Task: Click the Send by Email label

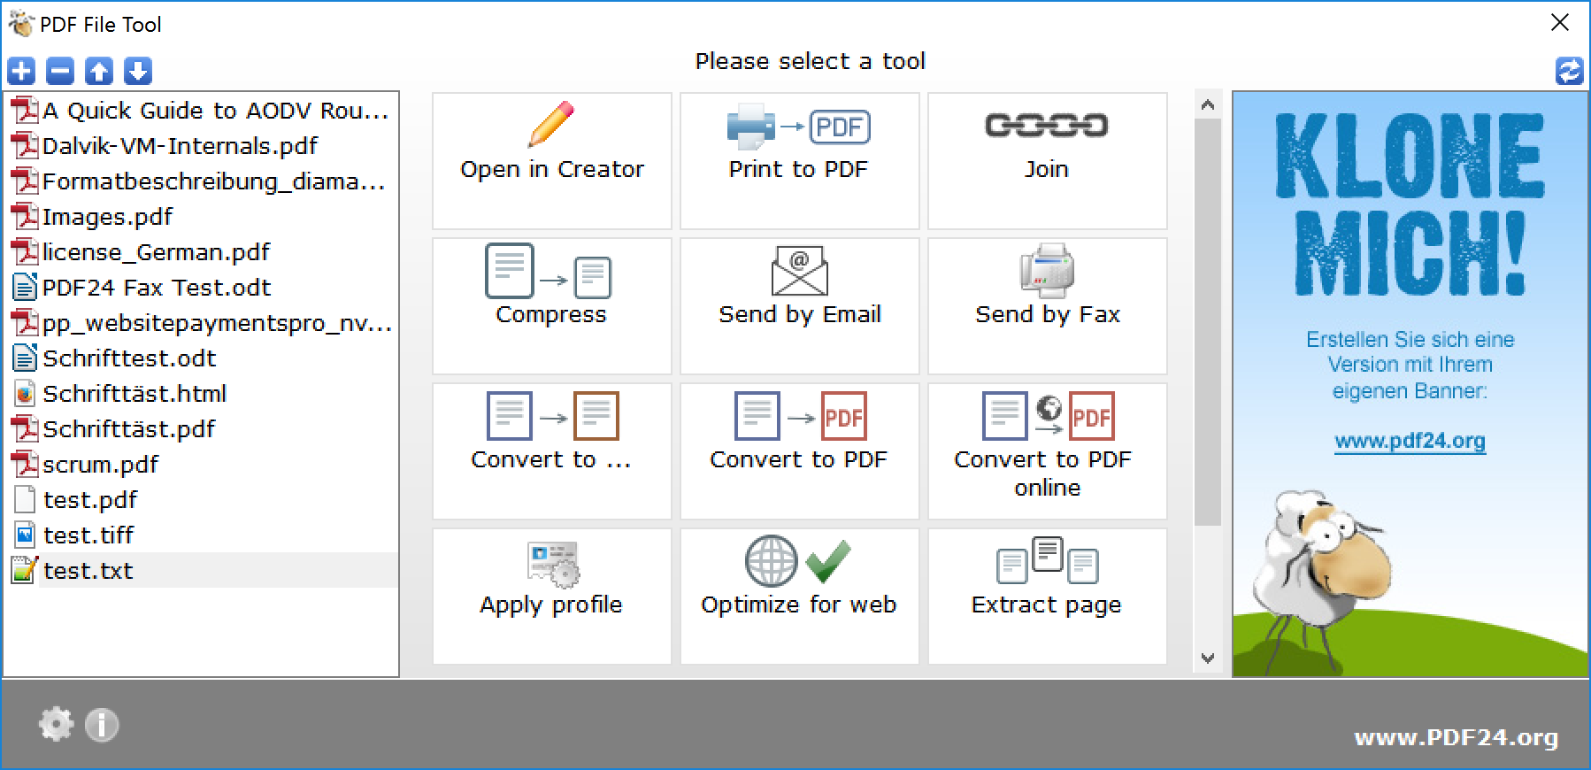Action: (x=800, y=315)
